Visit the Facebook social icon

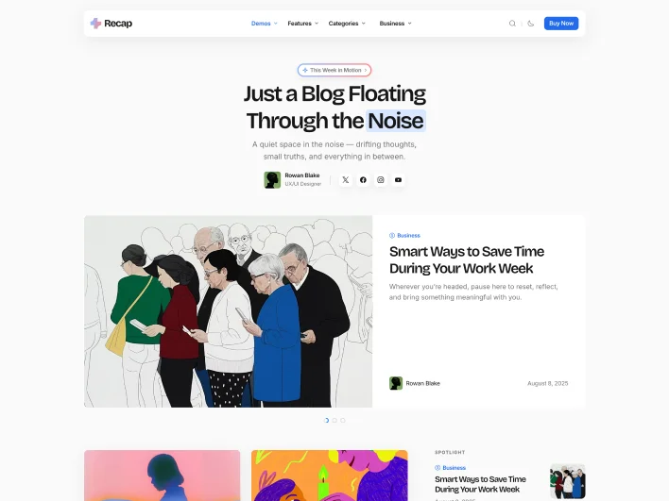363,180
